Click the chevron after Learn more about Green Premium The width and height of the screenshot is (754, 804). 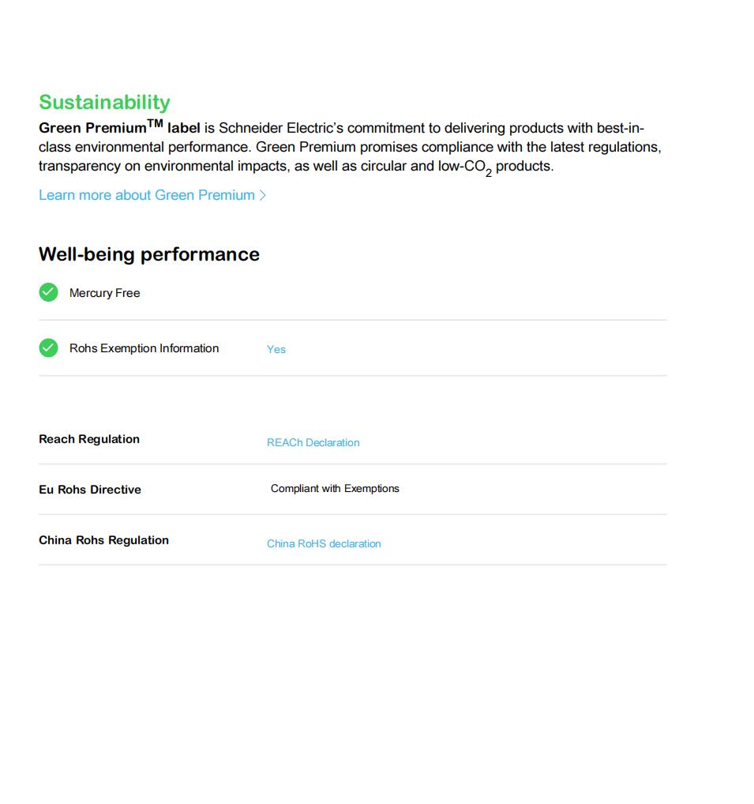(x=263, y=195)
